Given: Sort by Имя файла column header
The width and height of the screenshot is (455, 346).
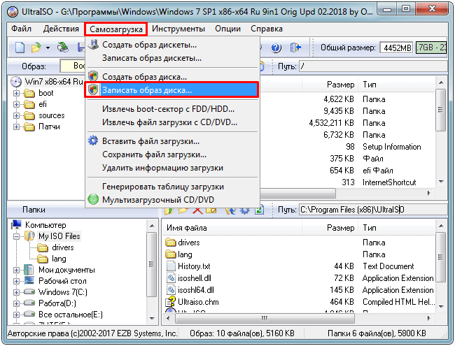Looking at the screenshot, I should click(x=232, y=228).
